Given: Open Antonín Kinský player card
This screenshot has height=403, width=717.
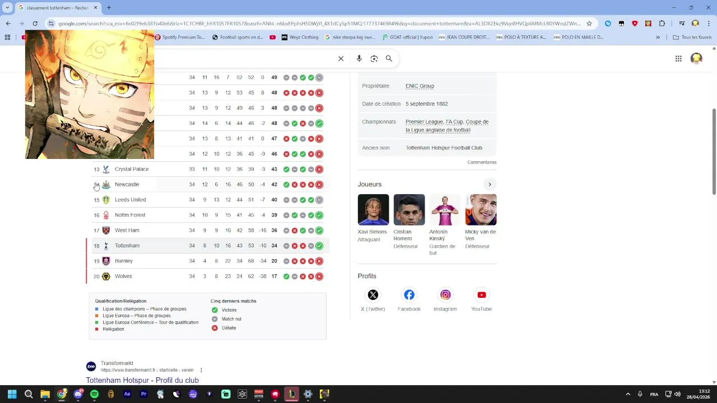Looking at the screenshot, I should point(445,225).
